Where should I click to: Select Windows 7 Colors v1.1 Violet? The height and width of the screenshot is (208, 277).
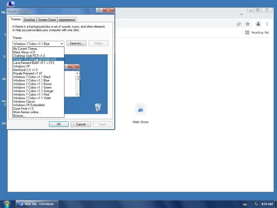click(x=38, y=98)
